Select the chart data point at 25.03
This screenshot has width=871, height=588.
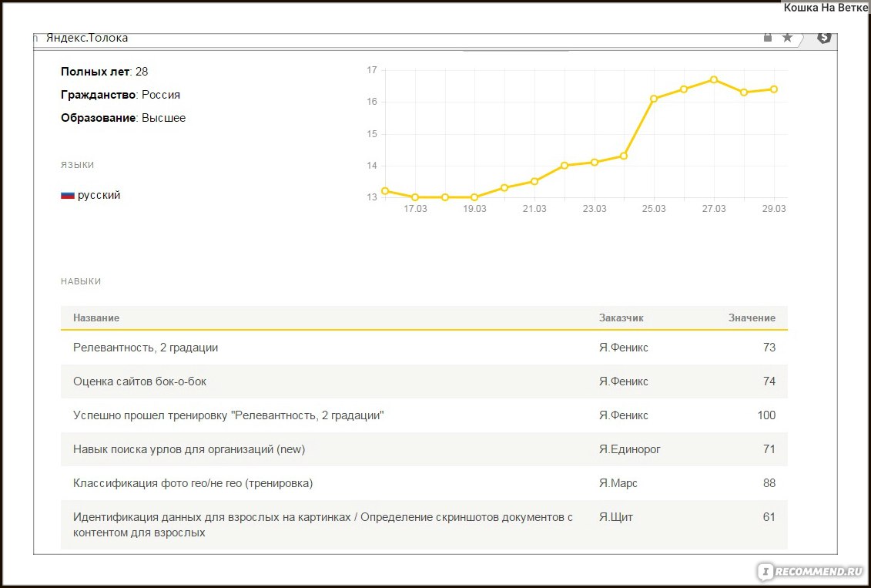click(654, 99)
